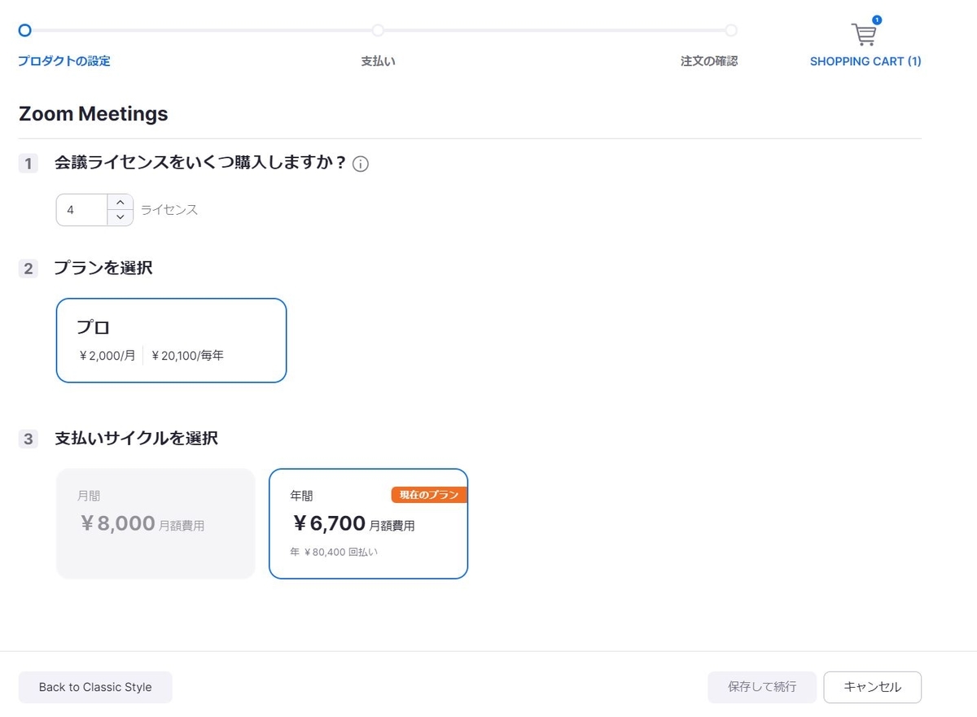The height and width of the screenshot is (717, 977).
Task: Click the 年 ￥80,400 回払い text
Action: point(334,552)
